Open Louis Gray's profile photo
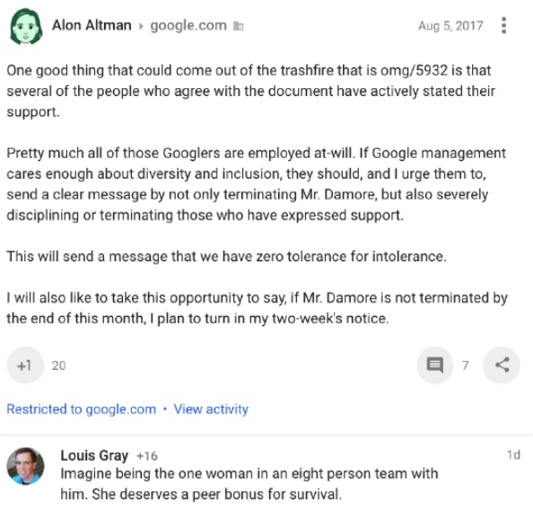Viewport: 533px width, 511px height. click(x=25, y=466)
